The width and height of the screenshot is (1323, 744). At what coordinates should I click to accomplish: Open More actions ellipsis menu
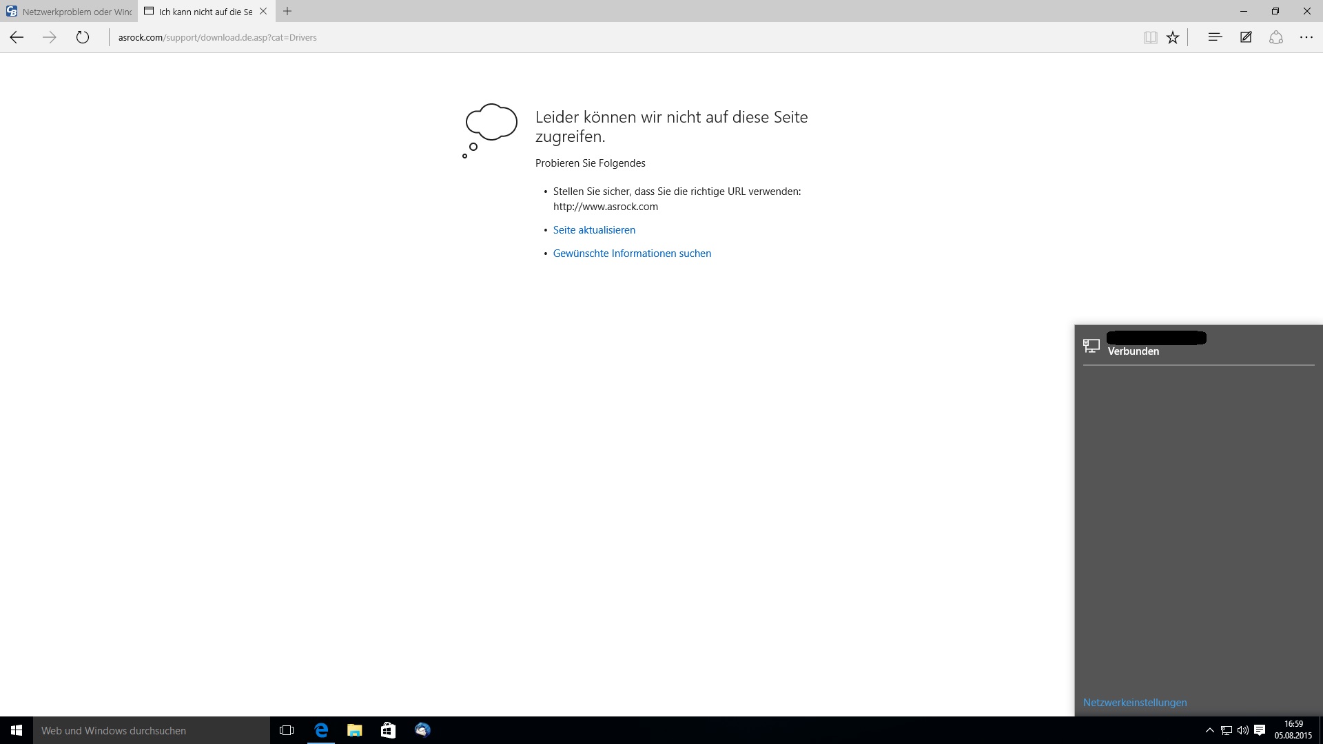click(1306, 37)
